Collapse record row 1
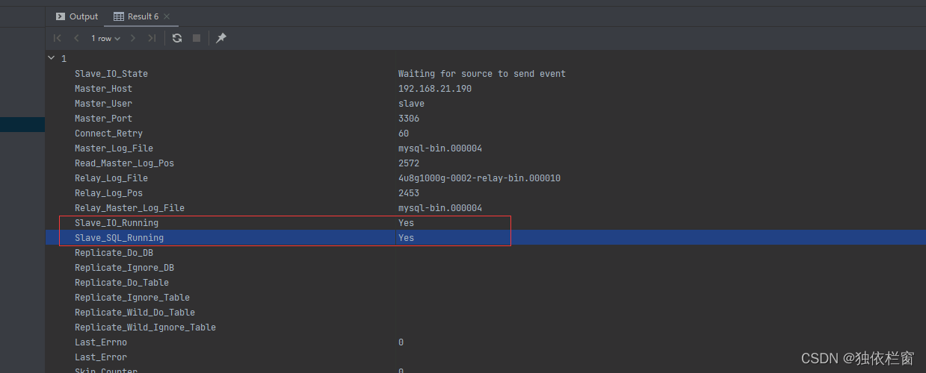The image size is (926, 373). pyautogui.click(x=51, y=57)
